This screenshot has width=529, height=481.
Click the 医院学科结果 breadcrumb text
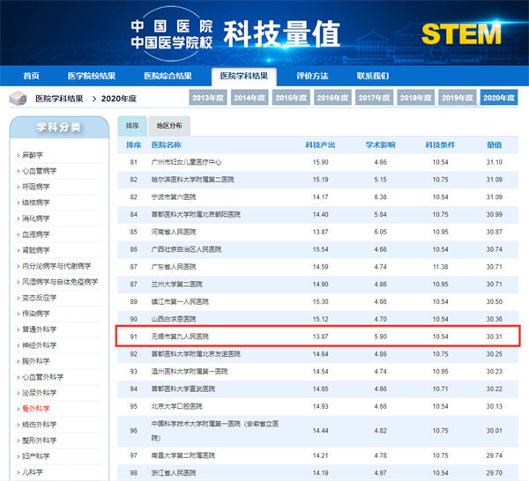tap(59, 99)
